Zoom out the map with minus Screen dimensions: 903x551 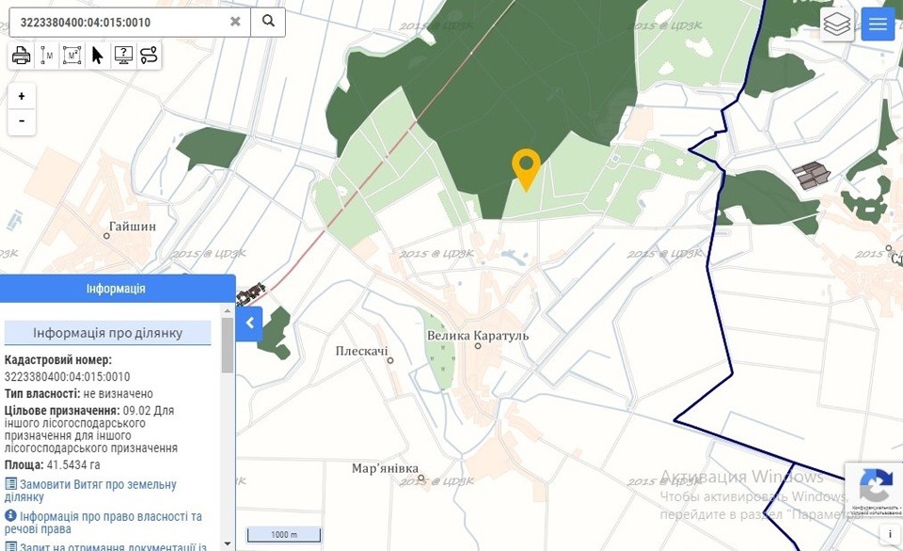pos(22,122)
